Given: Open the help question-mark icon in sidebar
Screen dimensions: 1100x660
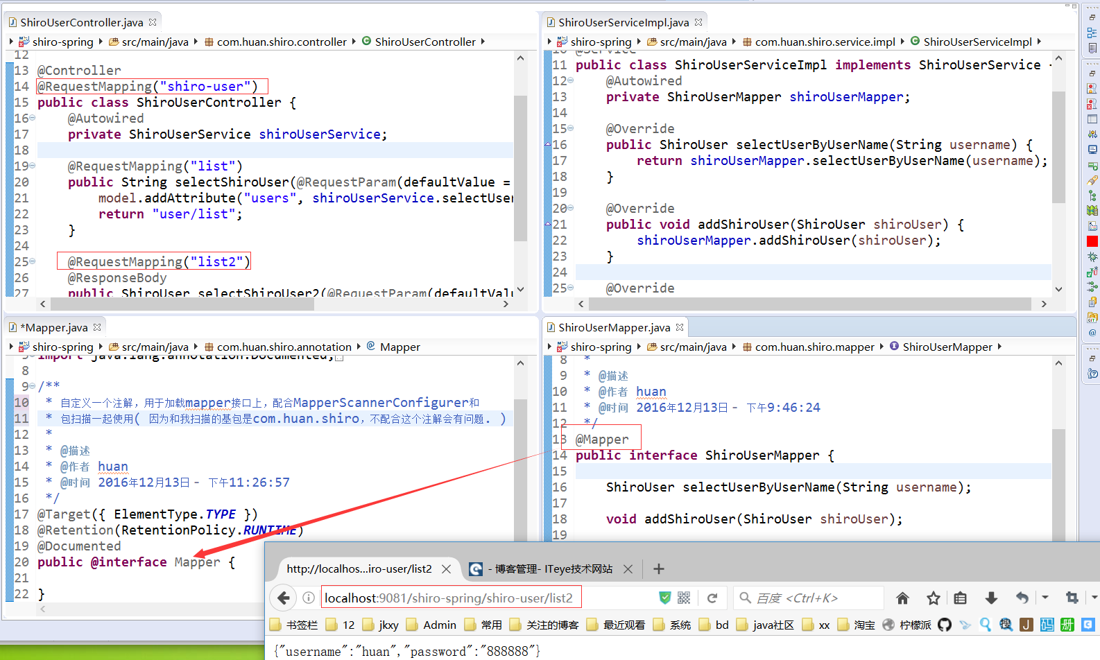Looking at the screenshot, I should coord(1092,374).
